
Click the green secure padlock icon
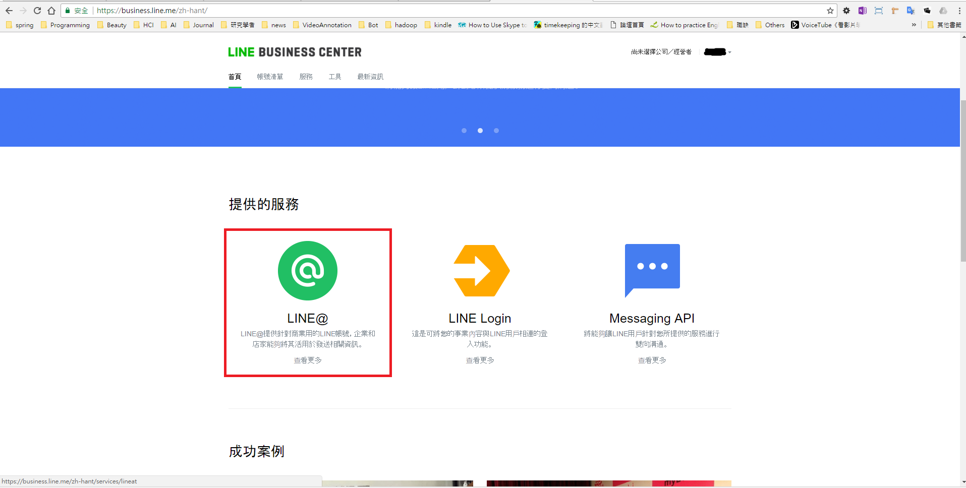click(x=68, y=11)
